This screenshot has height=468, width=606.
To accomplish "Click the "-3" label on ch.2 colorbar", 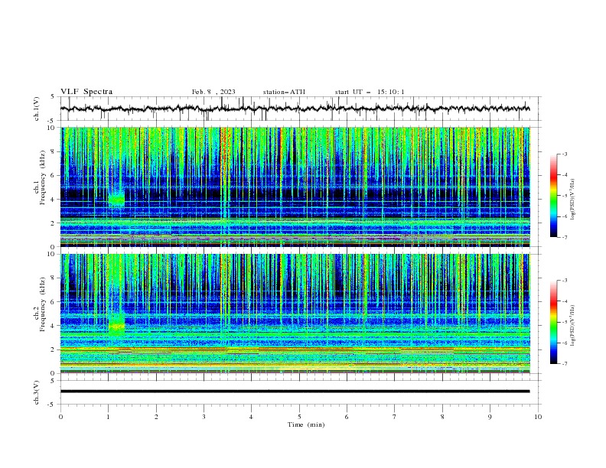I will (x=564, y=281).
